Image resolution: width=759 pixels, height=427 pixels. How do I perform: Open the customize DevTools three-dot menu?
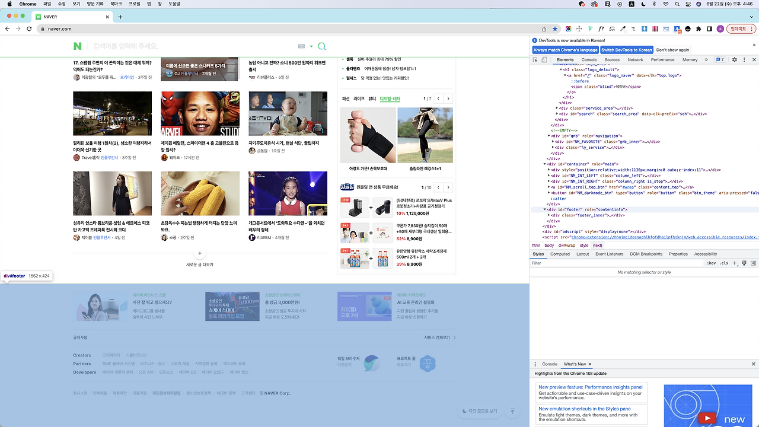click(x=745, y=59)
